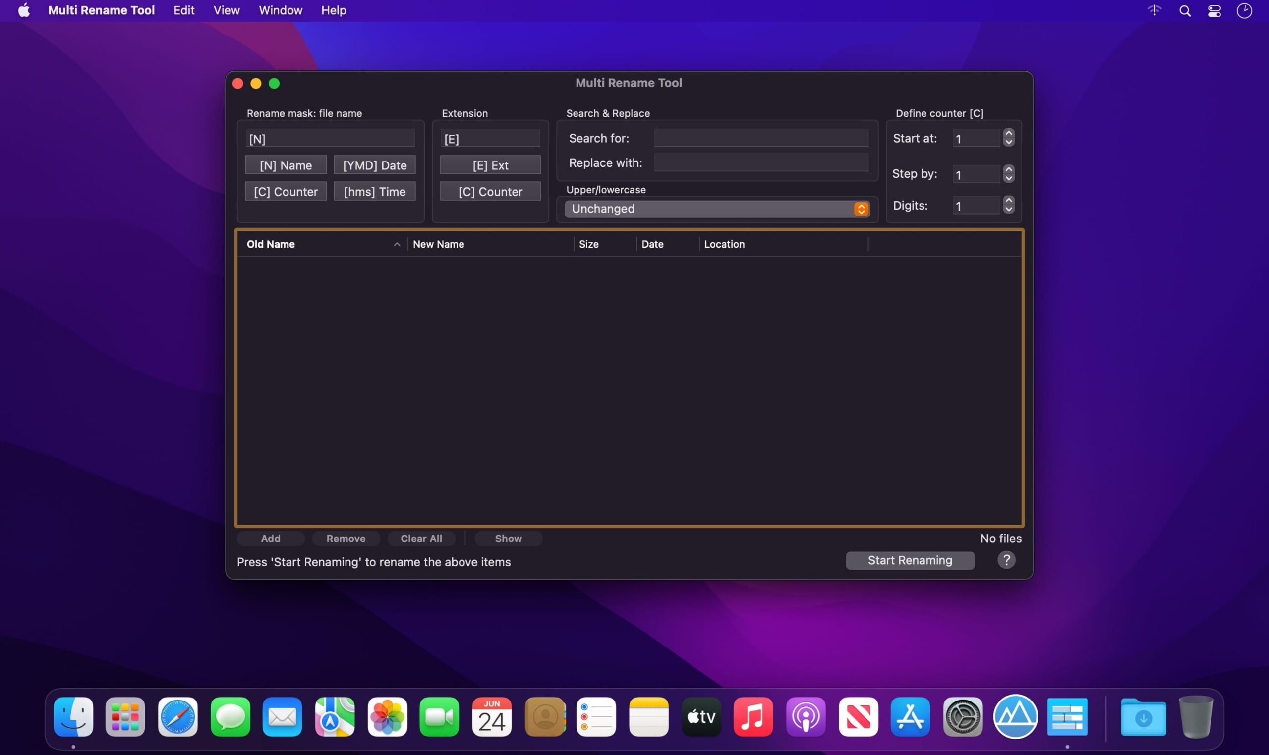The width and height of the screenshot is (1269, 755).
Task: Clear All files from the list
Action: click(421, 539)
